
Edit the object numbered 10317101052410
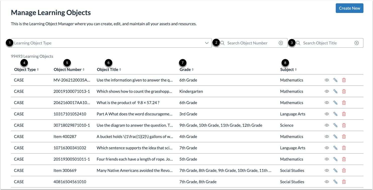click(x=335, y=114)
